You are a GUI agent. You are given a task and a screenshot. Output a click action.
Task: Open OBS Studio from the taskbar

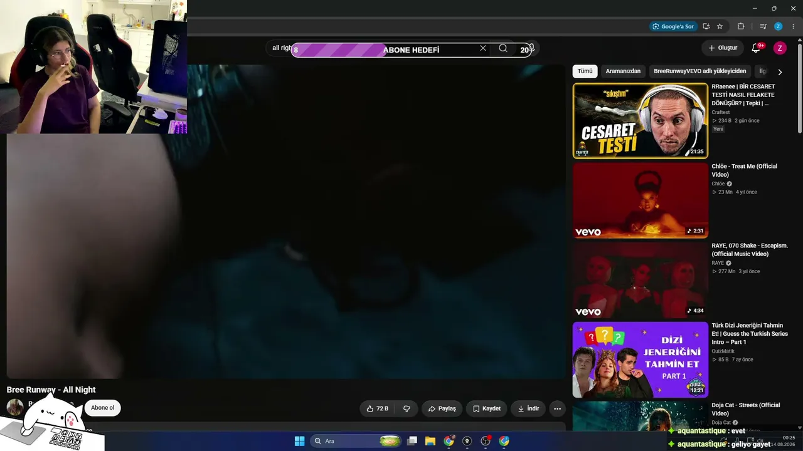pyautogui.click(x=486, y=441)
